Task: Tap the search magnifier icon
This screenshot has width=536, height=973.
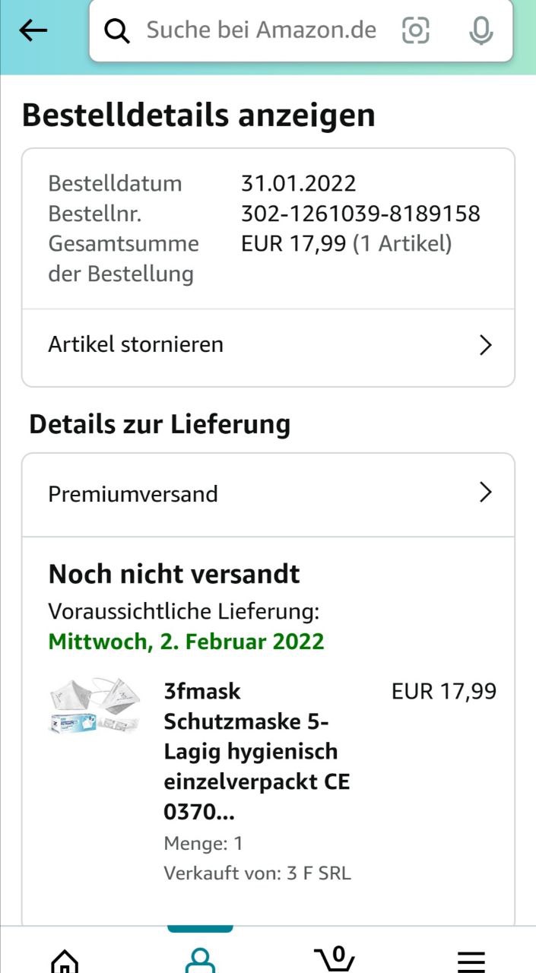Action: tap(116, 31)
